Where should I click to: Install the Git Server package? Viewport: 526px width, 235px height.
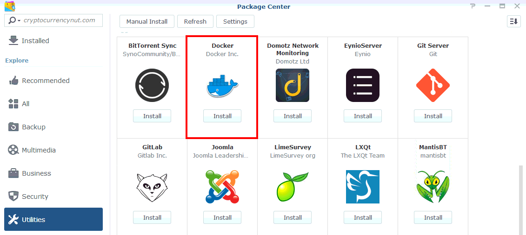click(433, 116)
